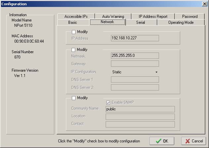The height and width of the screenshot is (148, 209).
Task: Tick the Modify checkbox for SNMP settings
Action: [x=74, y=98]
